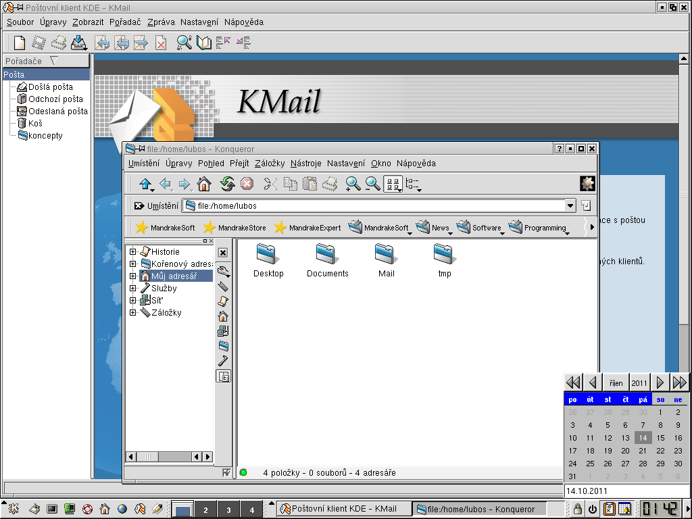Click the globe web browser panel icon
The width and height of the screenshot is (692, 519).
pos(122,510)
